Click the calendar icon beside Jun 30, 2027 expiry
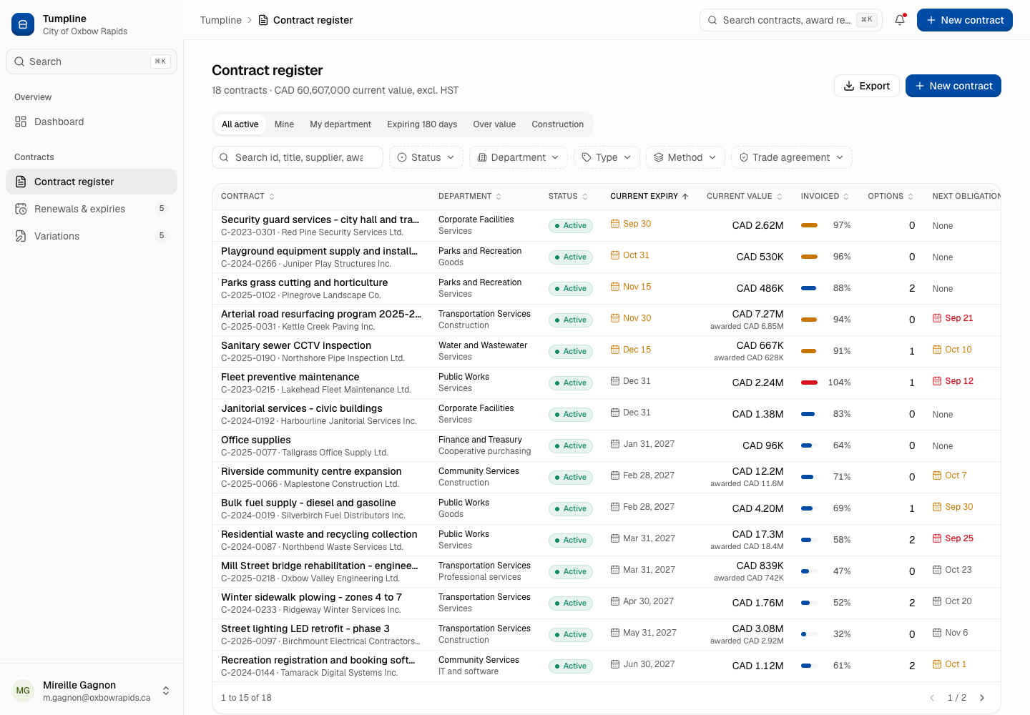This screenshot has height=715, width=1030. pos(615,664)
